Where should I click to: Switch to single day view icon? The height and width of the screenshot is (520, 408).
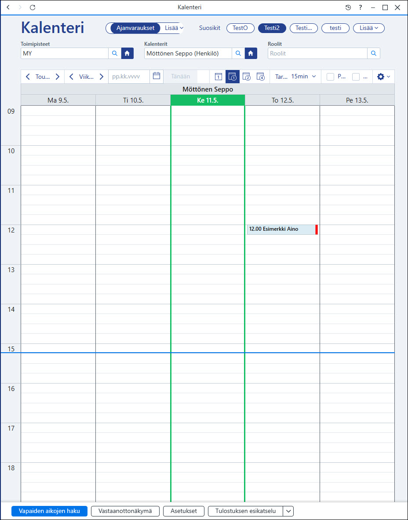[218, 77]
